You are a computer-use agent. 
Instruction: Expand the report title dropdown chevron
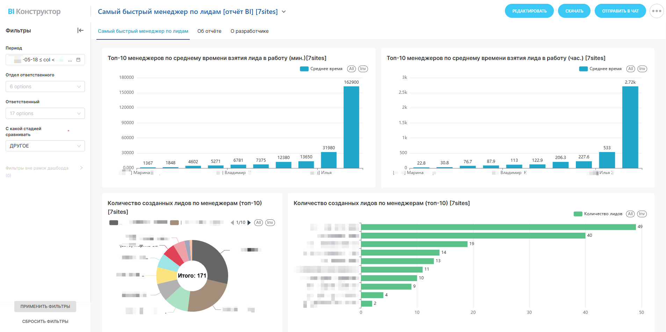284,12
